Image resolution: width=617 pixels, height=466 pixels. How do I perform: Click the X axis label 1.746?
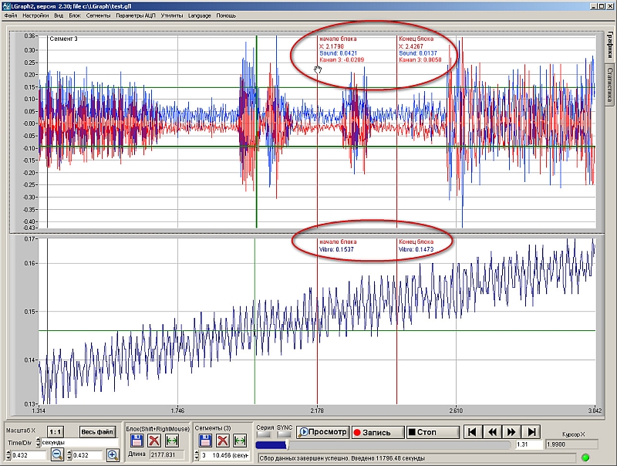(177, 410)
